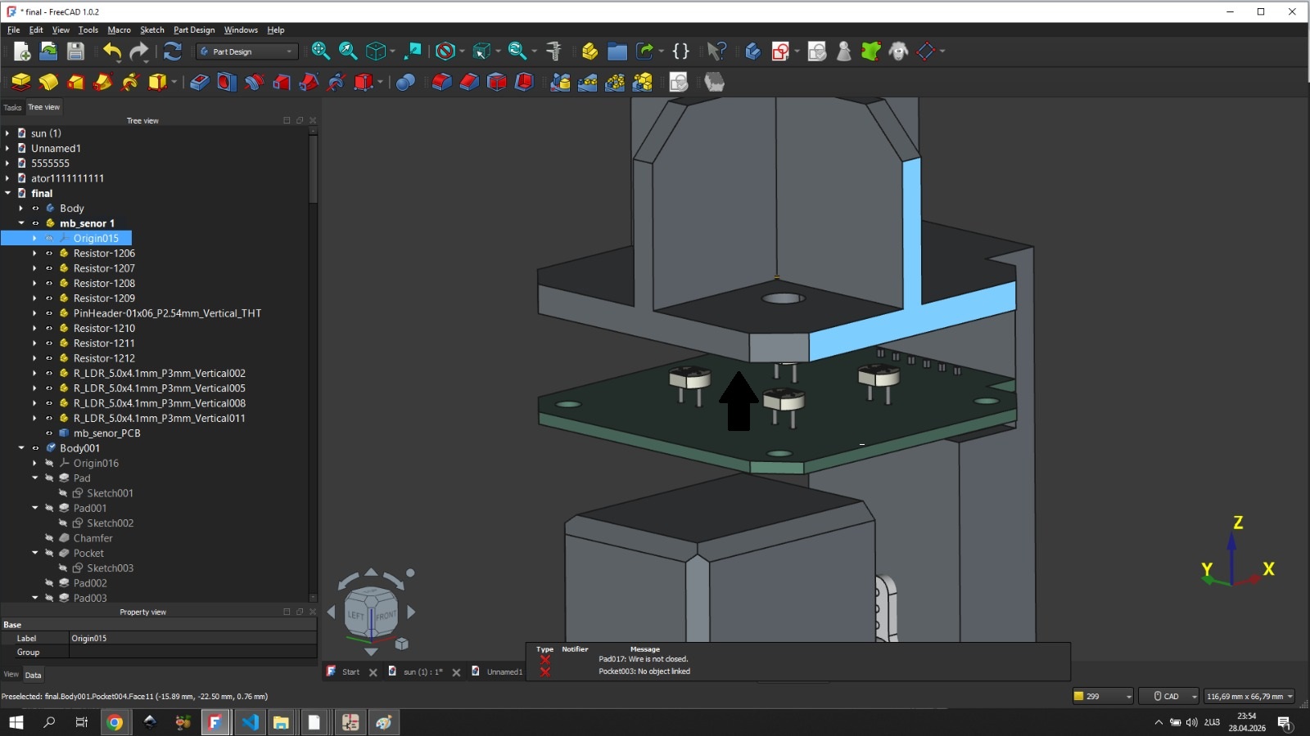This screenshot has height=736, width=1310.
Task: Apply Chamfer tool from toolbar
Action: point(469,82)
